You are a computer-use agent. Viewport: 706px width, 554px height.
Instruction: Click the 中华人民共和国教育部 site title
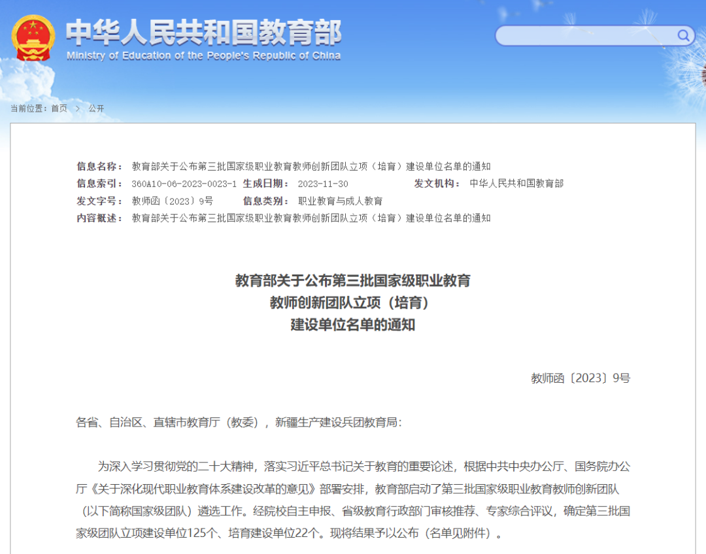(203, 32)
